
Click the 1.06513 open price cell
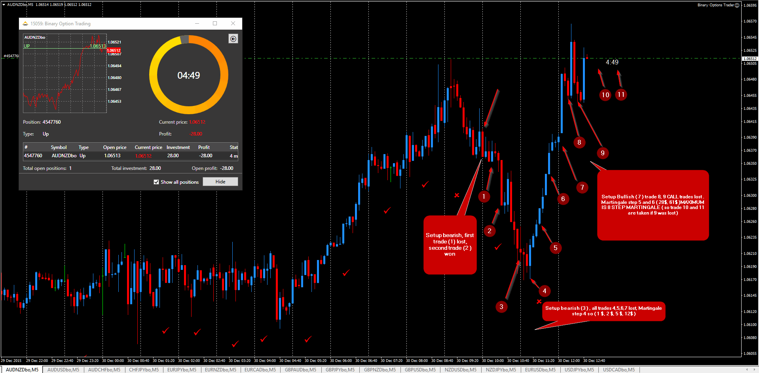pyautogui.click(x=112, y=156)
